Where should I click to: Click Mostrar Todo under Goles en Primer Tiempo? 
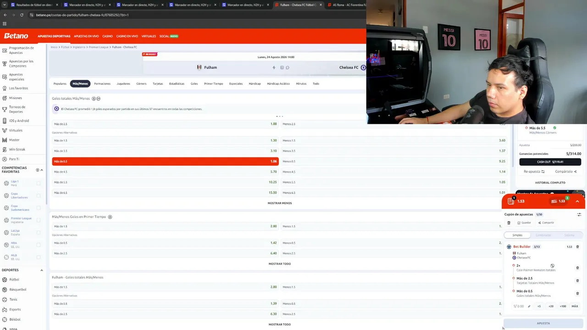(x=280, y=264)
